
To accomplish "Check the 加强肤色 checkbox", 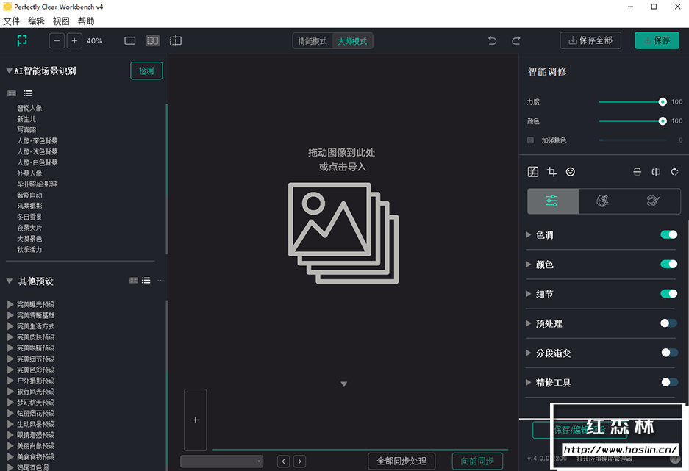I will pos(530,140).
